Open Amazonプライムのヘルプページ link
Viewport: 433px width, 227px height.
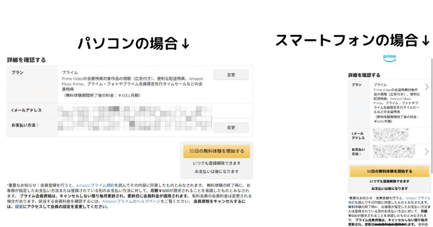pos(131,201)
